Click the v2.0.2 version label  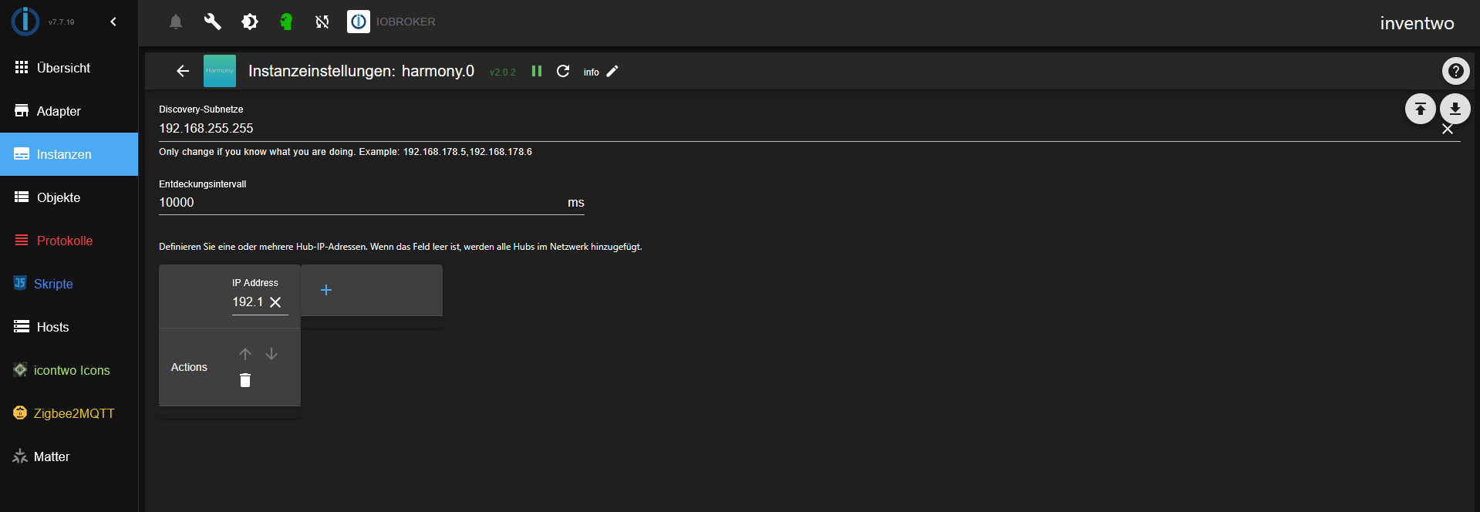[x=503, y=72]
